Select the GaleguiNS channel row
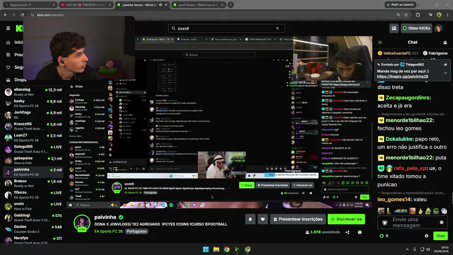The height and width of the screenshot is (255, 453). pos(33,149)
